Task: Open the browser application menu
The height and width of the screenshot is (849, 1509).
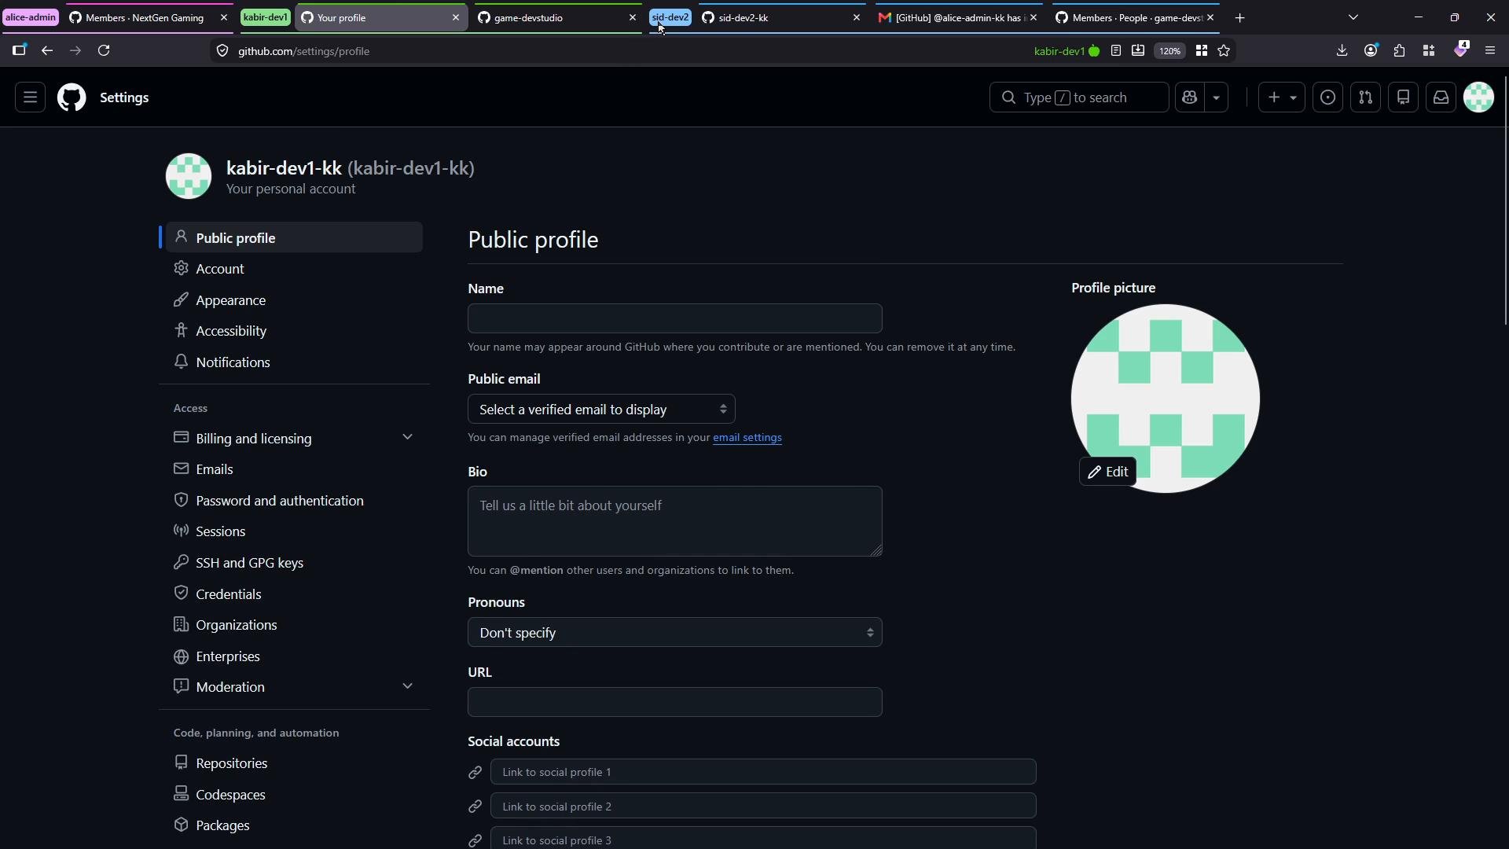Action: click(x=1490, y=51)
